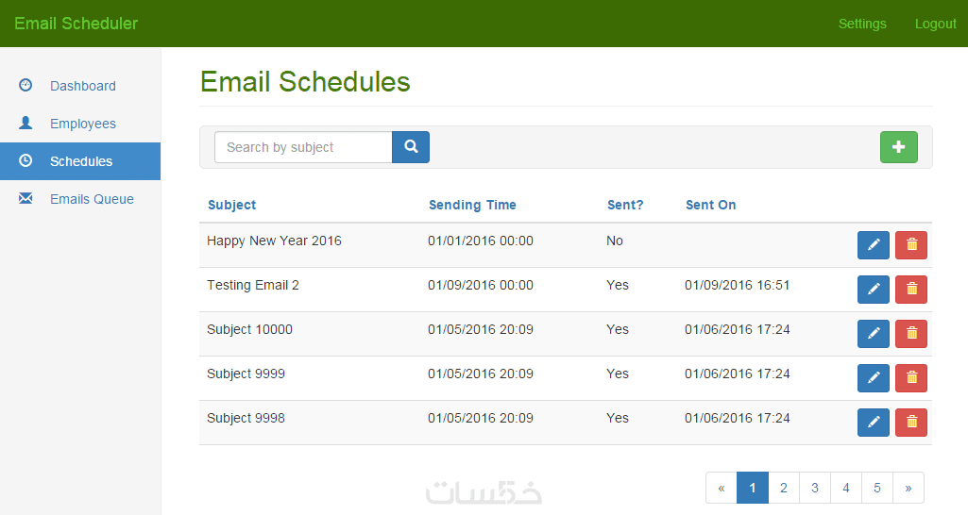Sort by the Subject column header
The width and height of the screenshot is (968, 515).
tap(231, 205)
